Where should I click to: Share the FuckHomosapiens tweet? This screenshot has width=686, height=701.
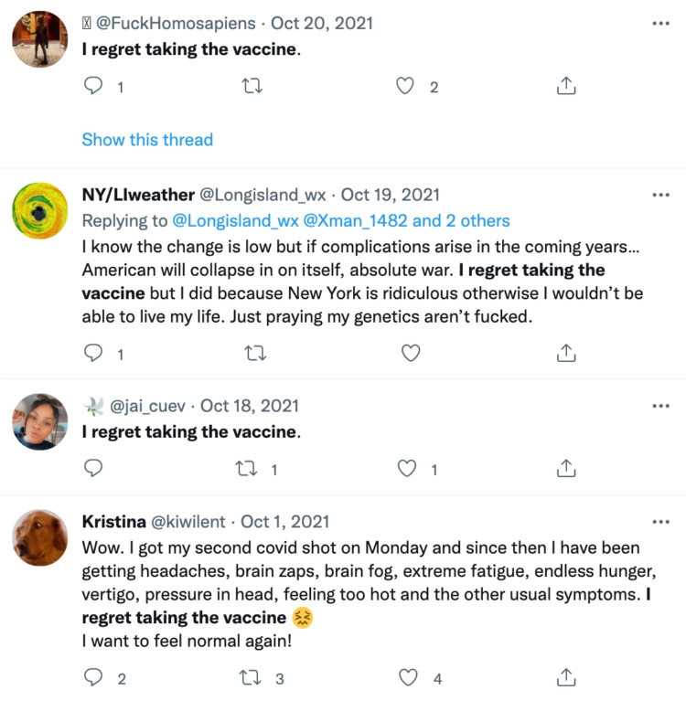(x=566, y=87)
